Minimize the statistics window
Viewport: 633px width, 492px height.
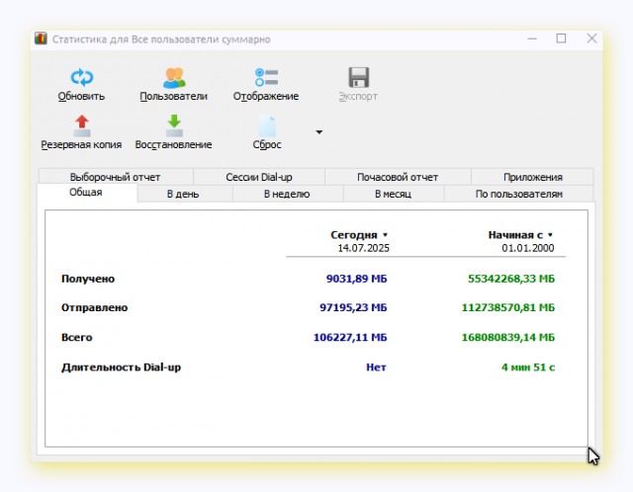point(532,39)
